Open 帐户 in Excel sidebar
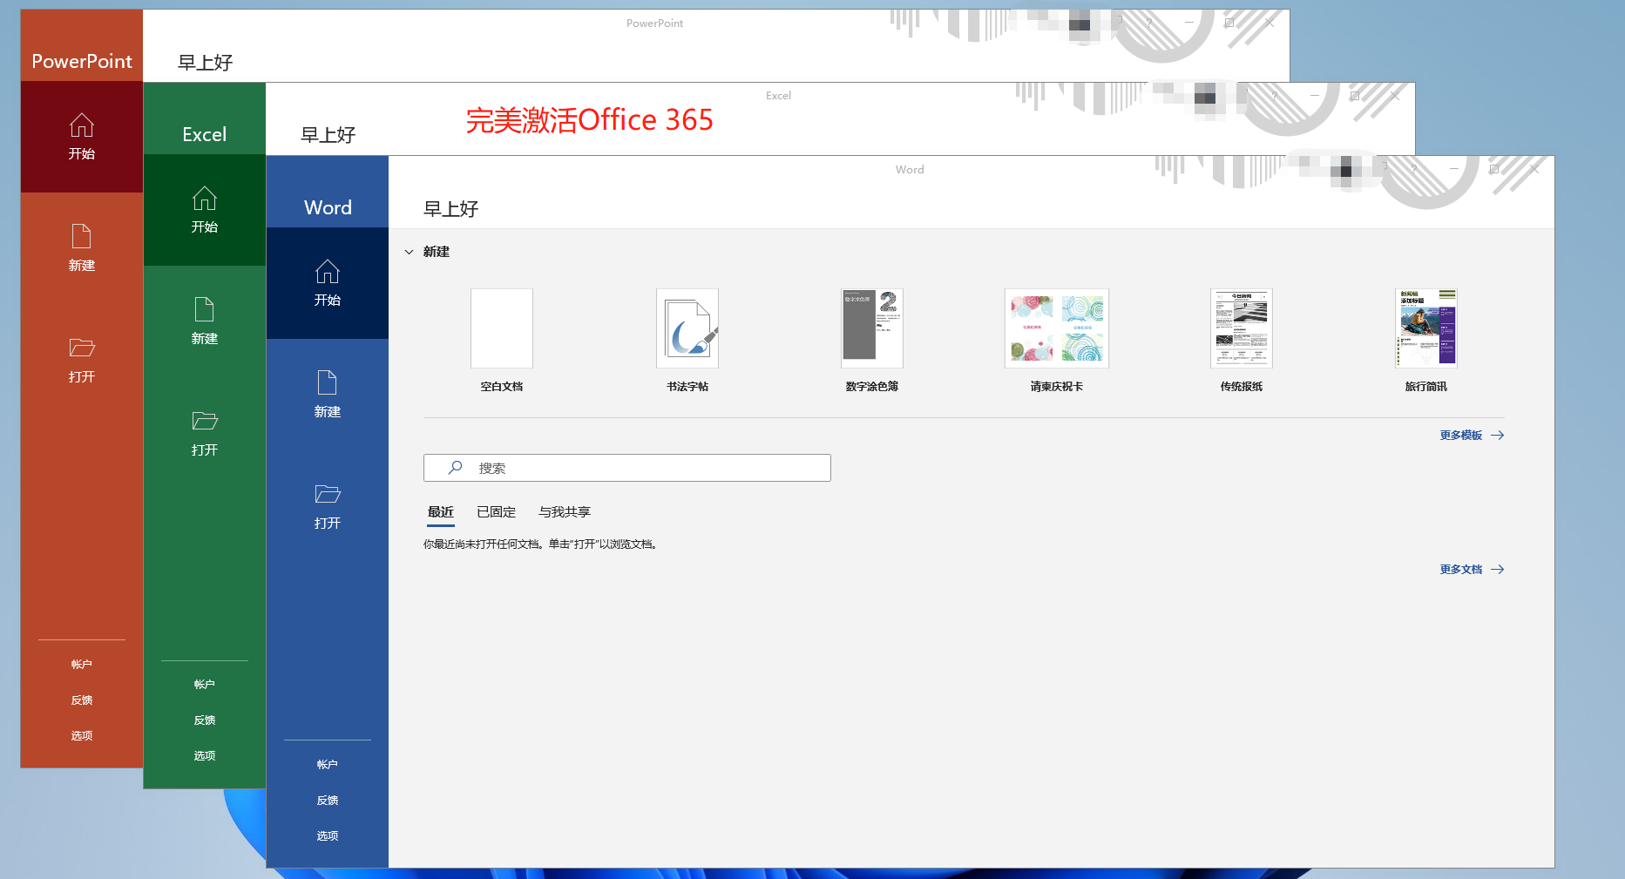Screen dimensions: 1625x879 point(204,684)
